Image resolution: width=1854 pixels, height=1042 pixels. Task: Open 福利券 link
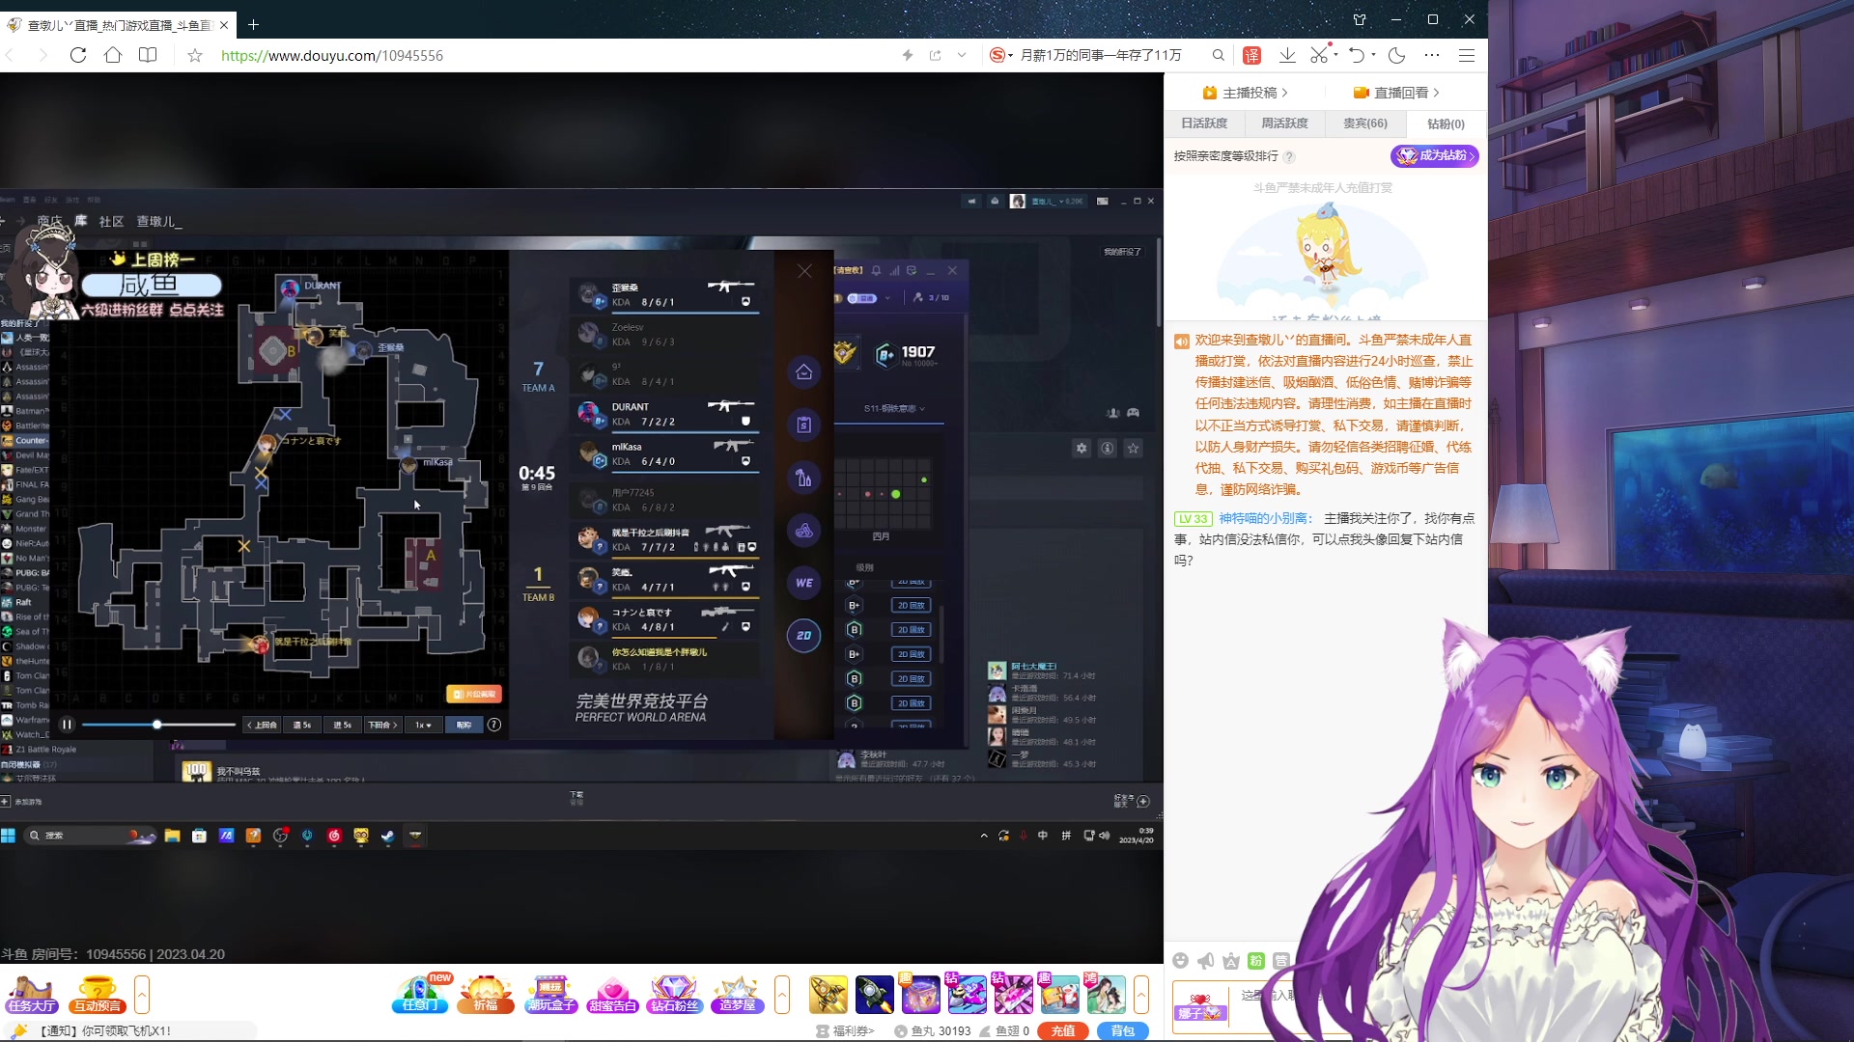pyautogui.click(x=846, y=1030)
